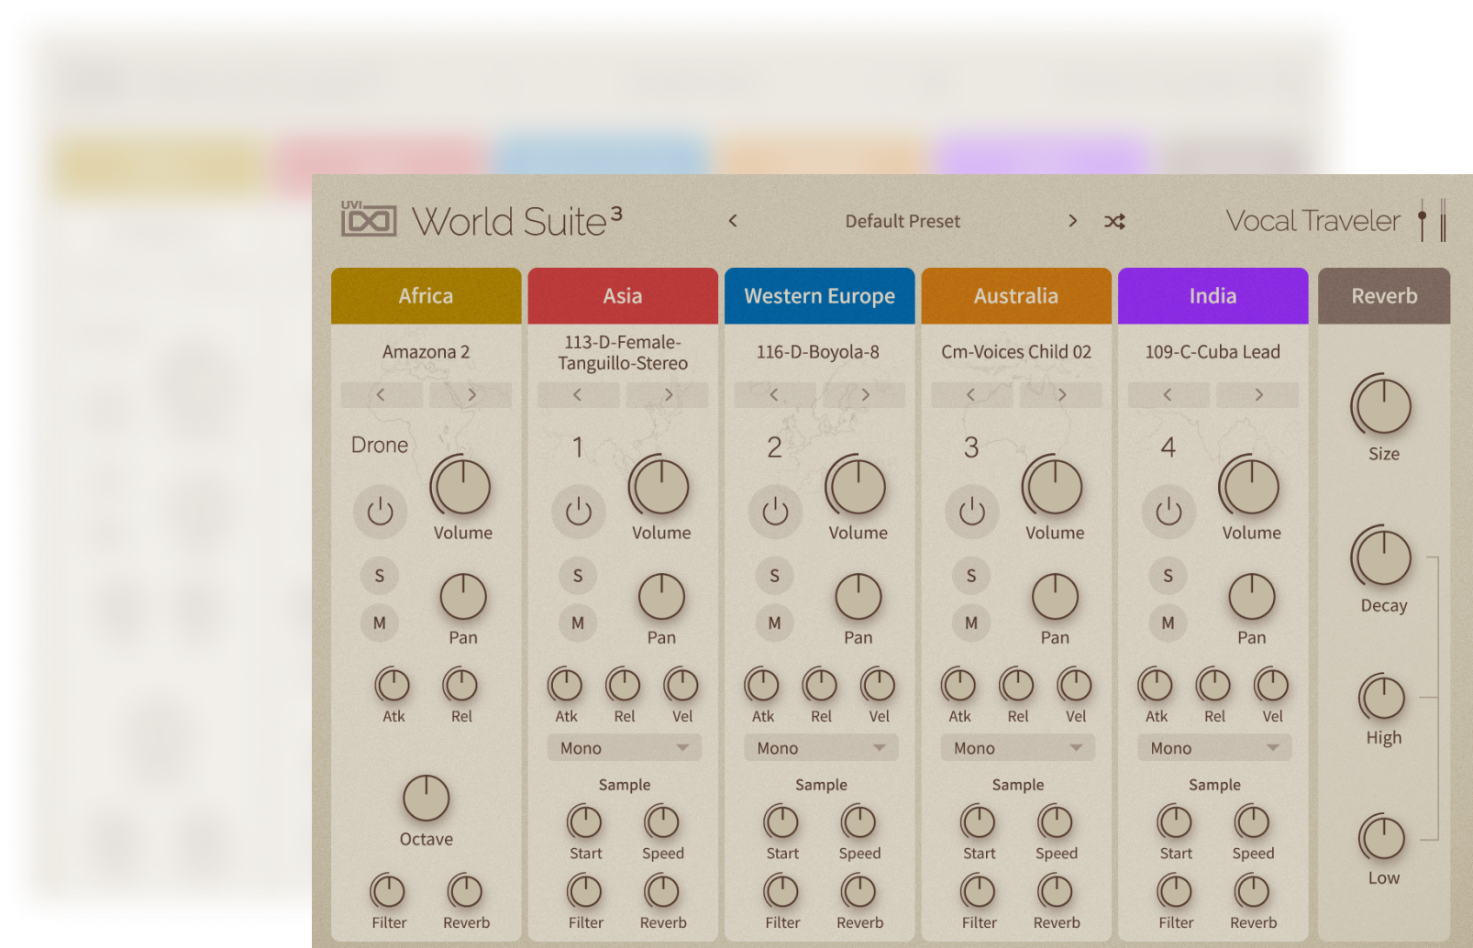This screenshot has height=948, width=1473.
Task: Select previous Asia sample before Tanguillo-Stereo
Action: click(578, 395)
